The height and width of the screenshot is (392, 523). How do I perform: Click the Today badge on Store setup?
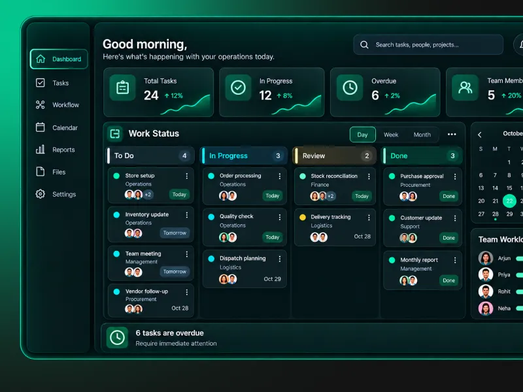[179, 194]
